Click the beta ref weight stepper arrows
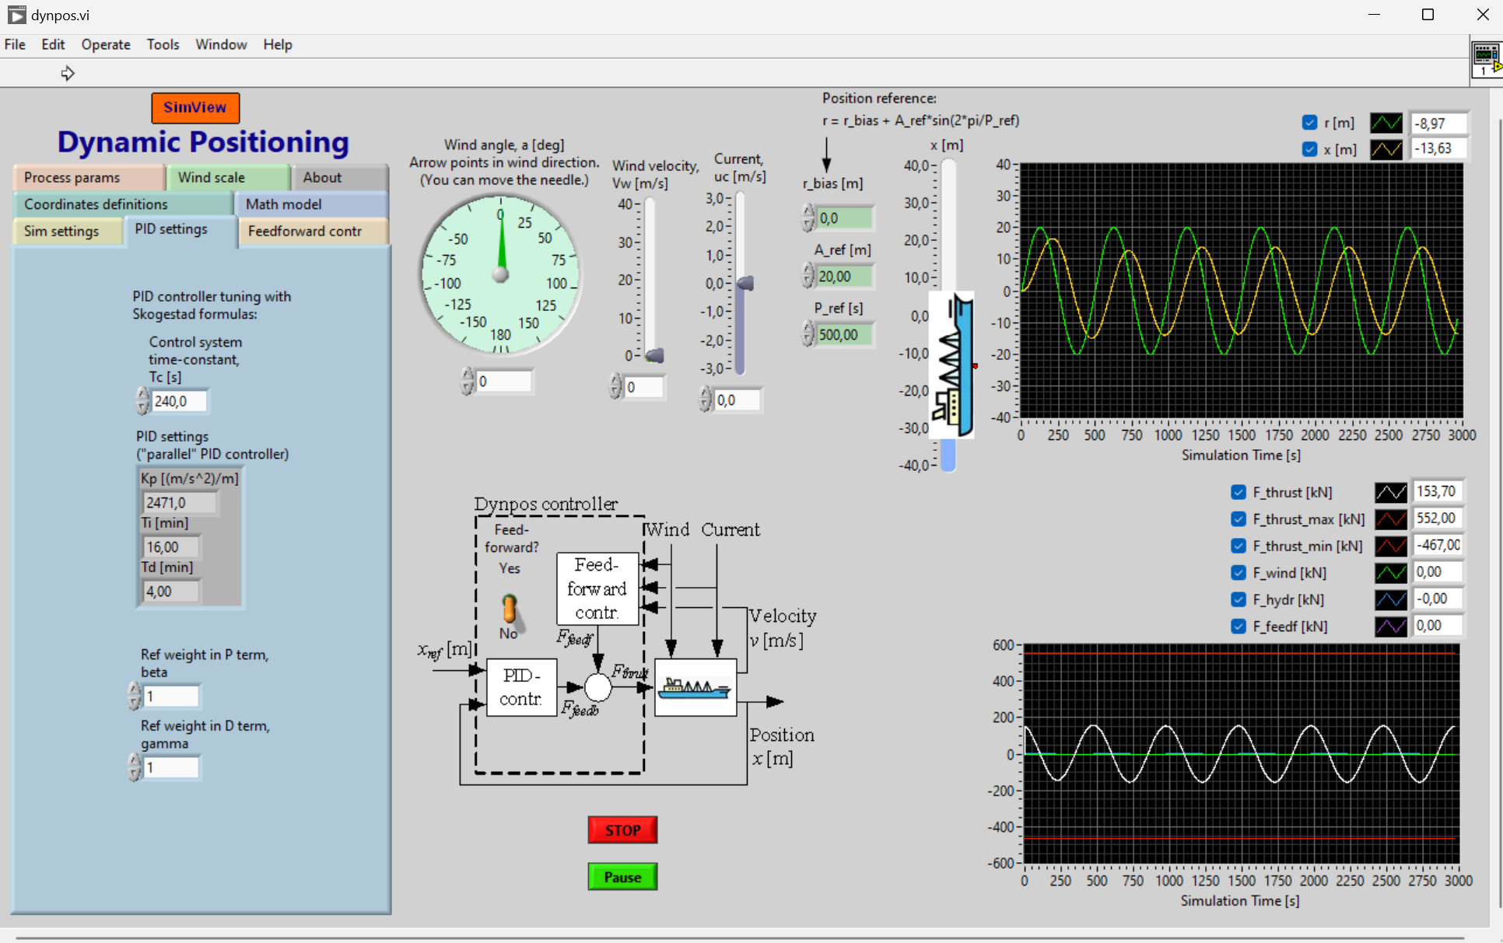Viewport: 1503px width, 943px height. [135, 697]
